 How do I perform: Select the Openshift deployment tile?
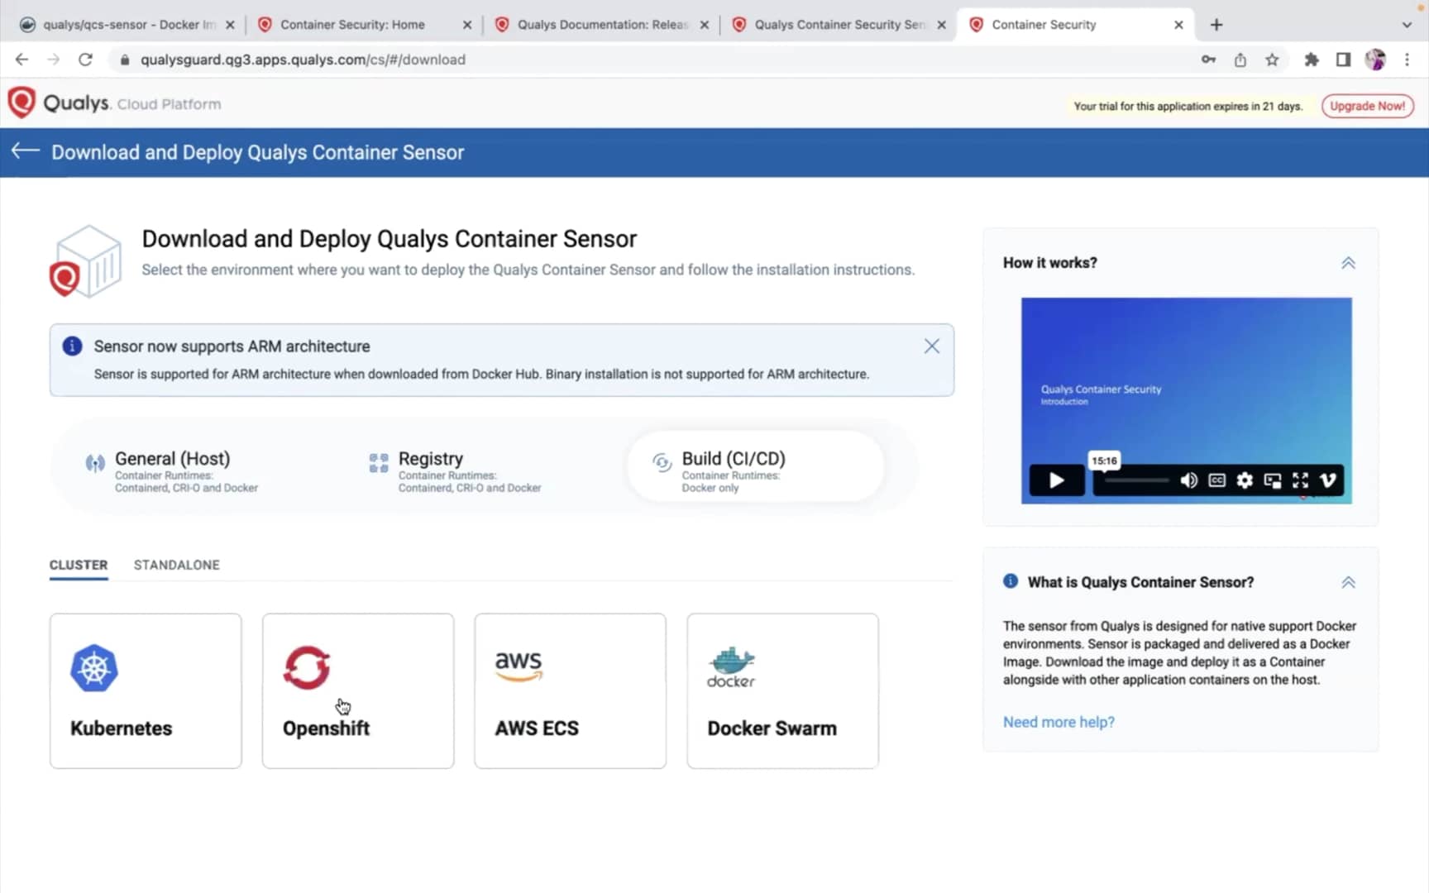pos(357,690)
